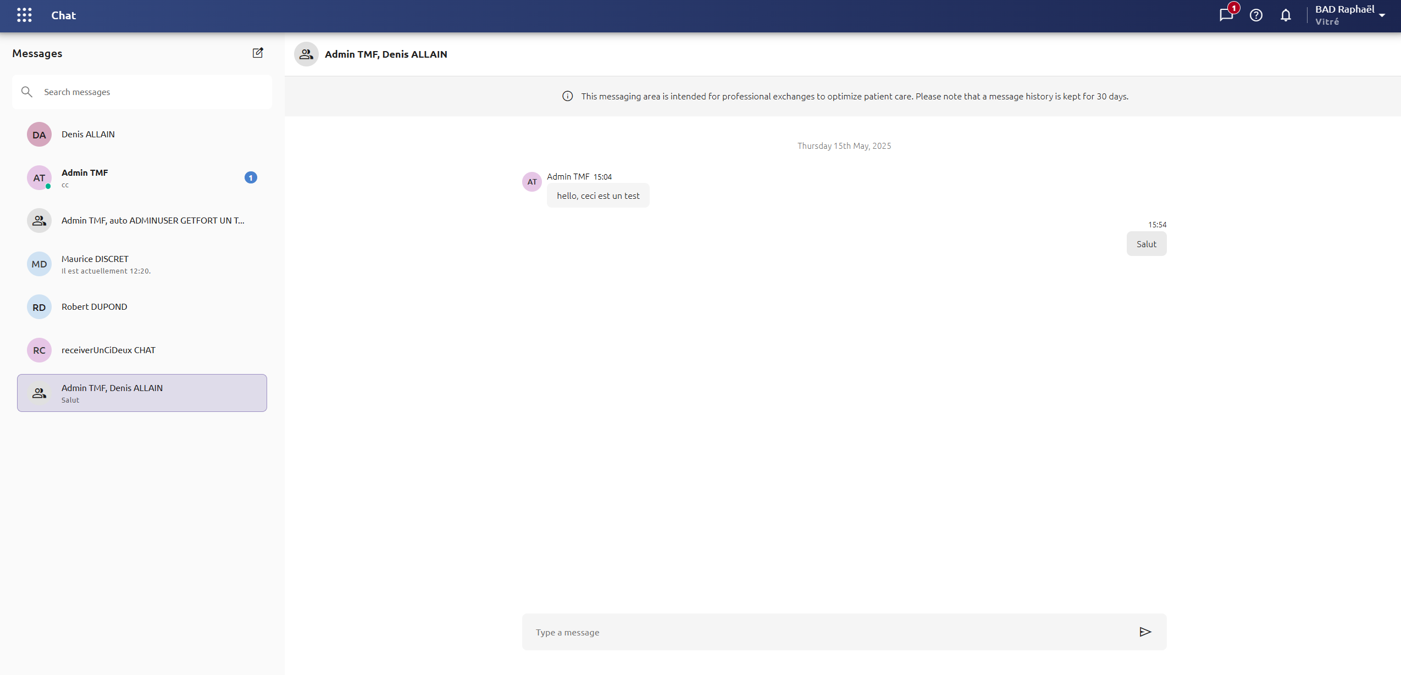Click the date label Thursday 15th May, 2025

point(844,146)
